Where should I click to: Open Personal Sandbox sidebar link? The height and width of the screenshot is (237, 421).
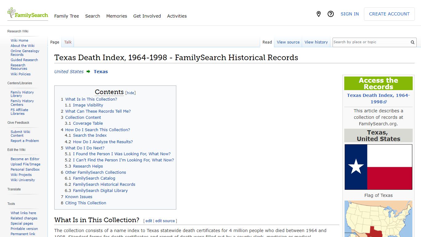[x=25, y=169]
